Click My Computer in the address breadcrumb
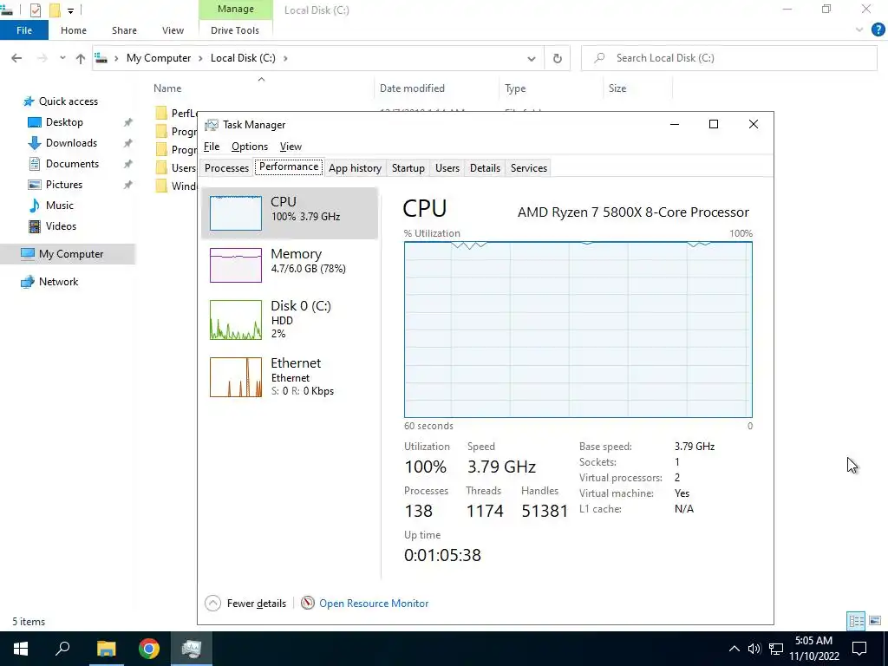The height and width of the screenshot is (666, 888). (x=159, y=58)
